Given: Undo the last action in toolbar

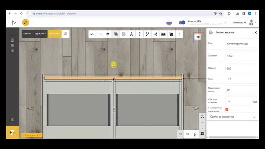Looking at the screenshot, I should point(92,34).
